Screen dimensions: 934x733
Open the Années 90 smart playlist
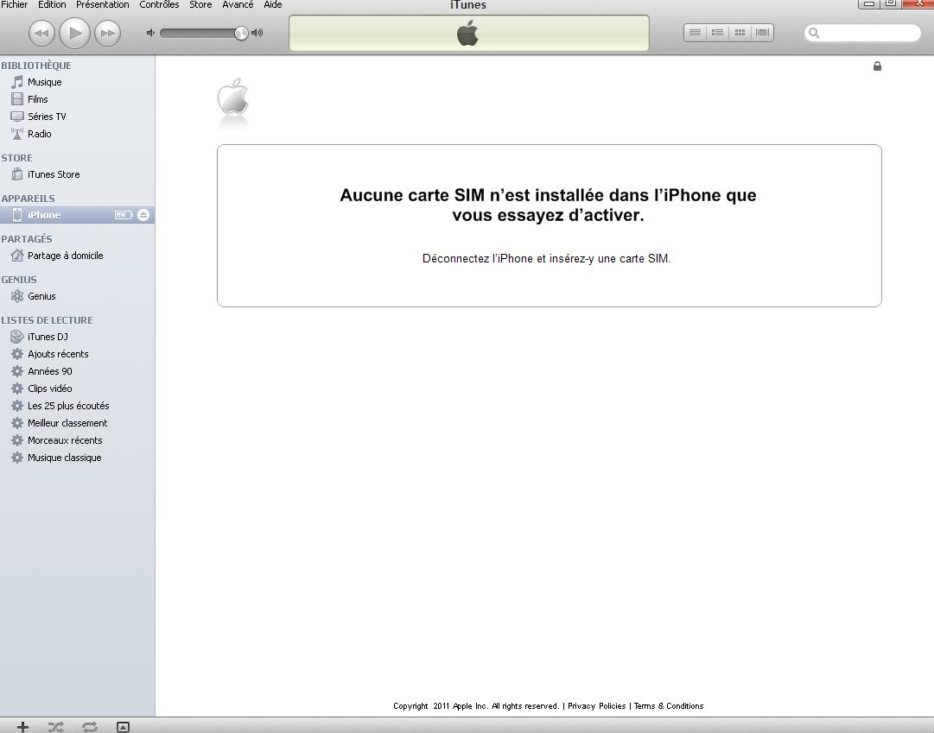pos(78,371)
